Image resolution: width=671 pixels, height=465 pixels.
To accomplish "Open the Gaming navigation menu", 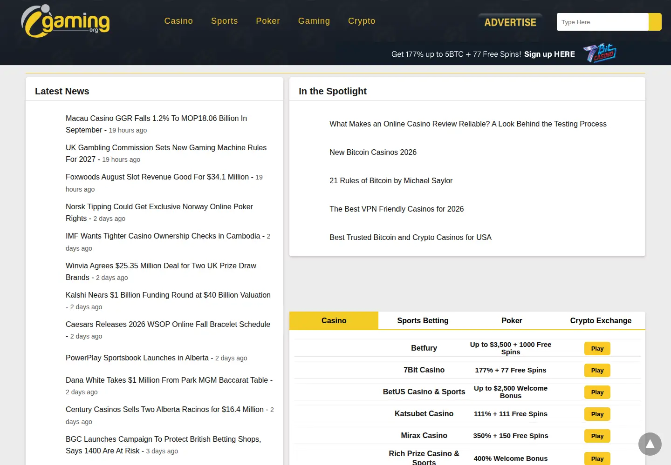I will point(314,21).
